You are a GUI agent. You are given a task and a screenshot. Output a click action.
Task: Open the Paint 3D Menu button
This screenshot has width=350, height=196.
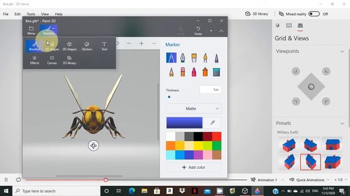31,30
